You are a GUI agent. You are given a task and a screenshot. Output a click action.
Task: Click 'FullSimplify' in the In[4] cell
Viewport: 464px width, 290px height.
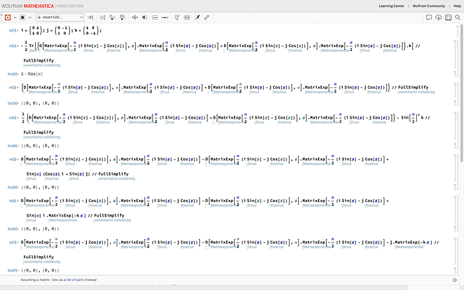pyautogui.click(x=38, y=132)
